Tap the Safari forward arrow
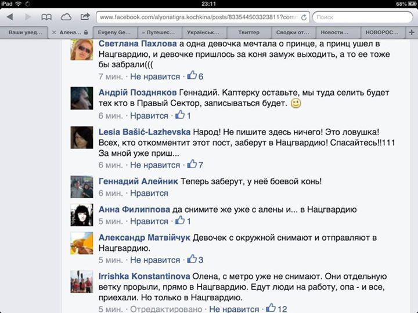 coord(28,17)
